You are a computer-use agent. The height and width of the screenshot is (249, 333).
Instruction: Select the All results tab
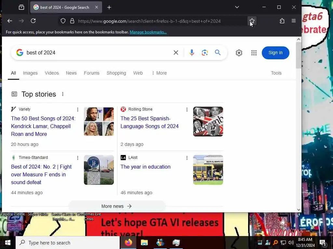(13, 73)
